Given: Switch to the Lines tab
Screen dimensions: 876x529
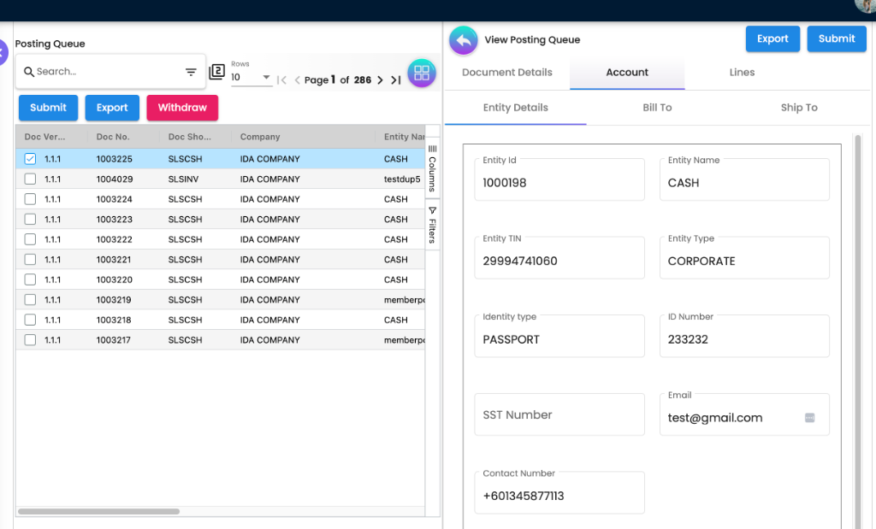Looking at the screenshot, I should click(741, 72).
